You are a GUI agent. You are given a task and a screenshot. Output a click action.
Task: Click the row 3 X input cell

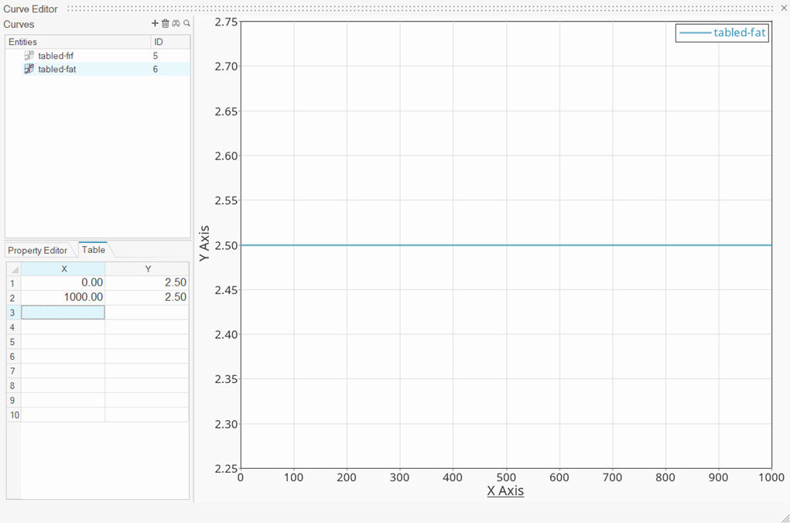(x=63, y=313)
